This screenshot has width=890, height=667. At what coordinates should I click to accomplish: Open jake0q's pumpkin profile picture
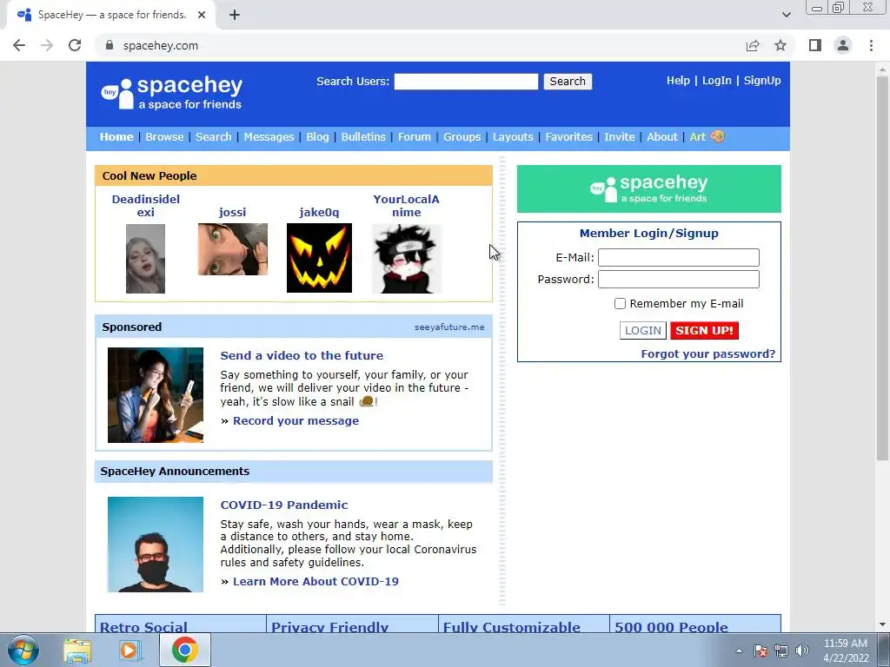point(319,258)
